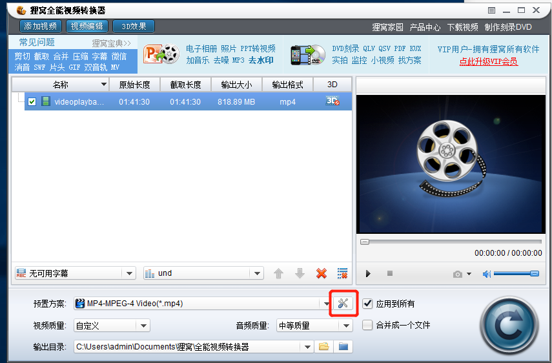
Task: Click the big blue convert start button
Action: pyautogui.click(x=509, y=326)
